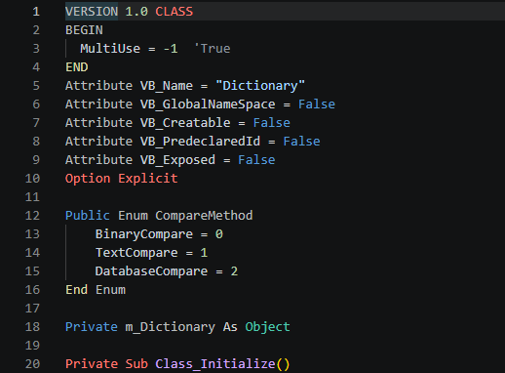
Task: Click line number 1 in gutter
Action: (36, 12)
